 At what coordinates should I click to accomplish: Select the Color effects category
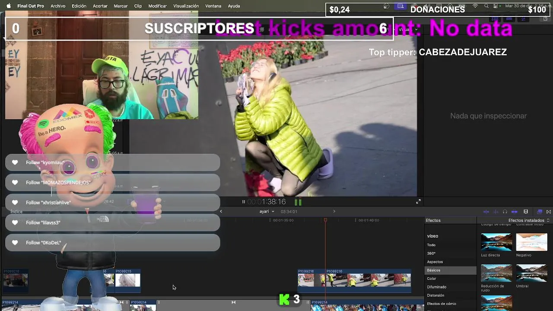tap(432, 279)
